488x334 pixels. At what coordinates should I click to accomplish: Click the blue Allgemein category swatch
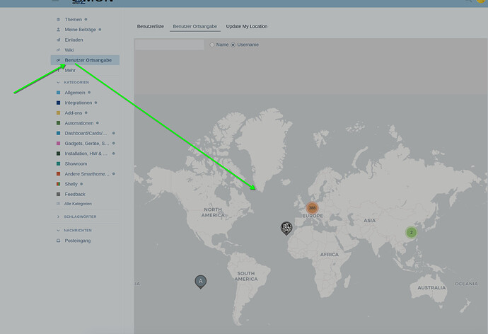tap(58, 93)
